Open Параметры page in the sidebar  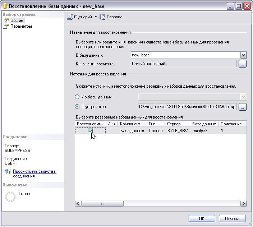(21, 26)
